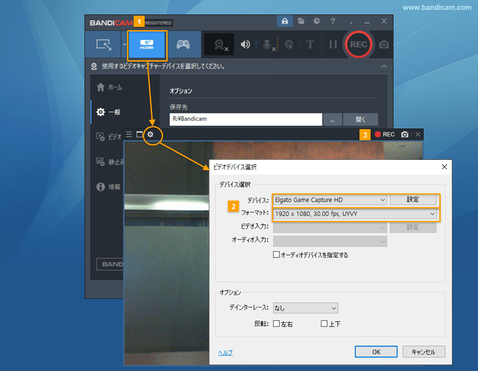
Task: Open the 情報 sidebar tab
Action: pyautogui.click(x=108, y=187)
